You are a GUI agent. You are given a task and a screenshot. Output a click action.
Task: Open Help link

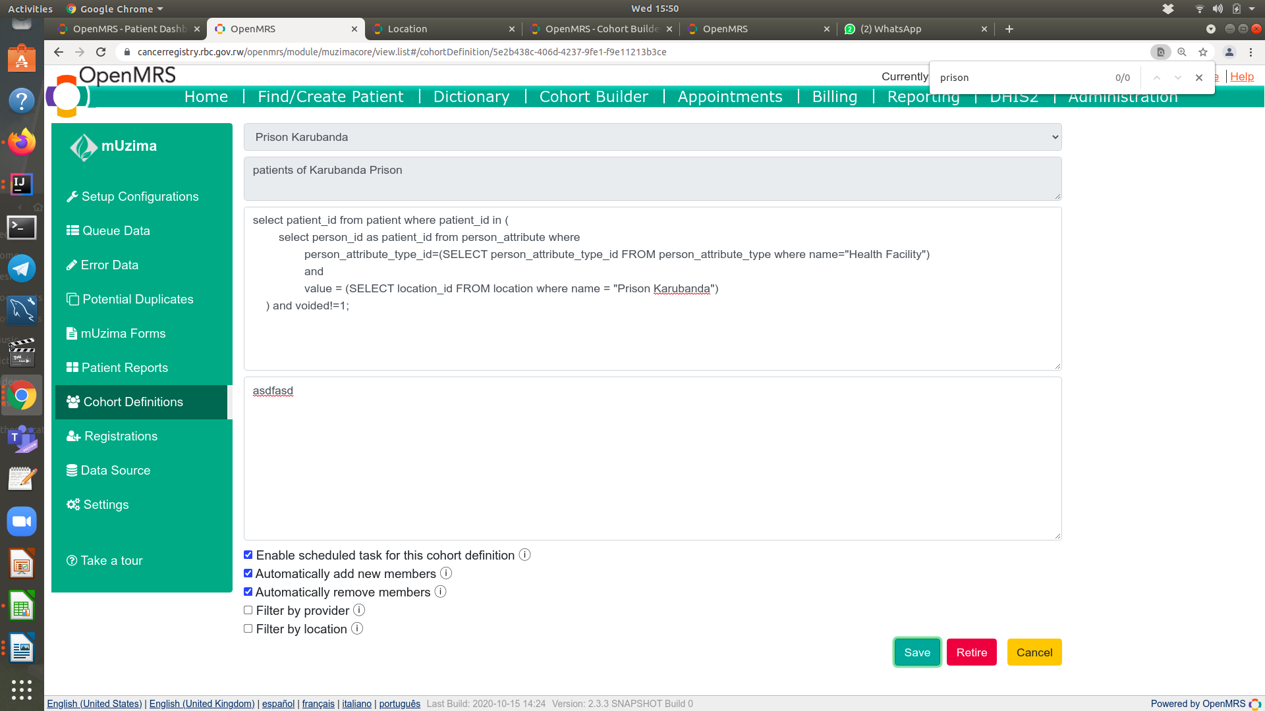1242,76
